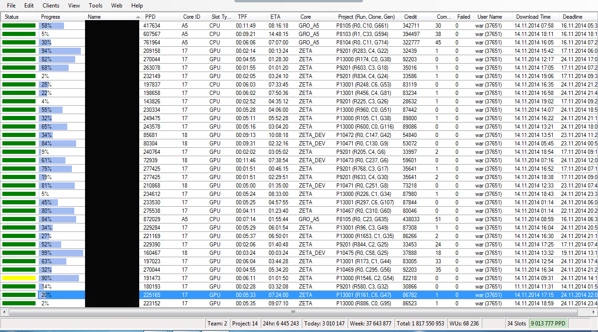Sort by the Failed column header

point(463,17)
